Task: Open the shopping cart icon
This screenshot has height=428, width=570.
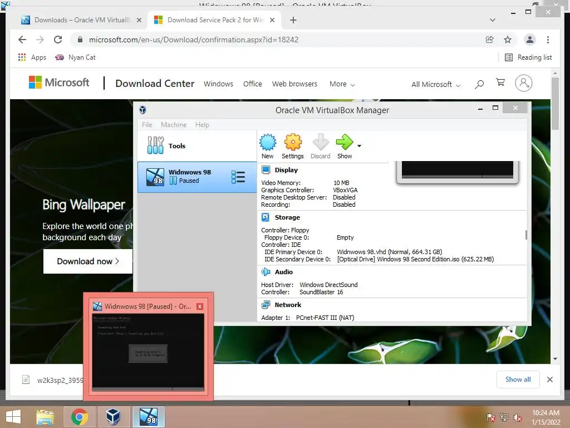Action: coord(500,82)
